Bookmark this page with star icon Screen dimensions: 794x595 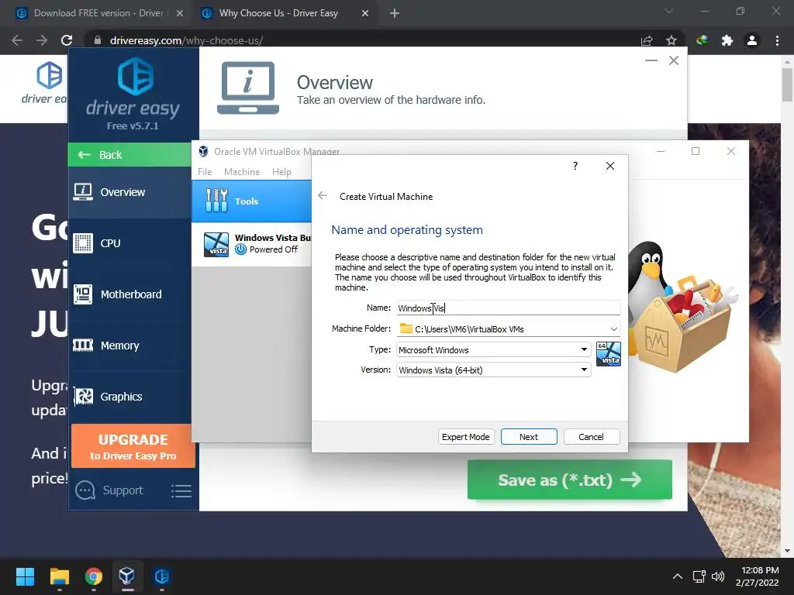coord(671,40)
